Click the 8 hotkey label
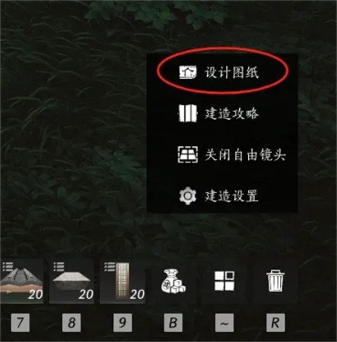 point(71,322)
